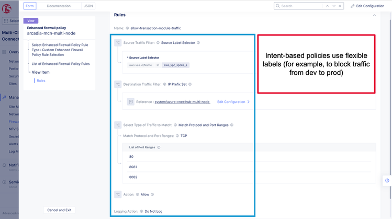Open the Select service grid menu
The image size is (392, 219).
point(10,21)
